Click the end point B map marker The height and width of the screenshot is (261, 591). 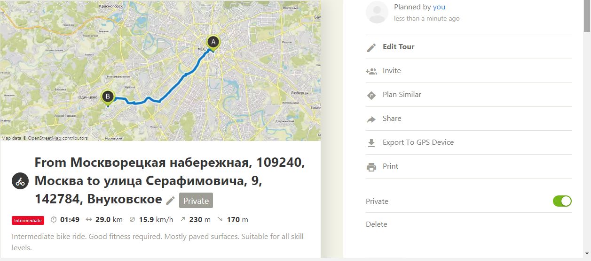tap(108, 97)
